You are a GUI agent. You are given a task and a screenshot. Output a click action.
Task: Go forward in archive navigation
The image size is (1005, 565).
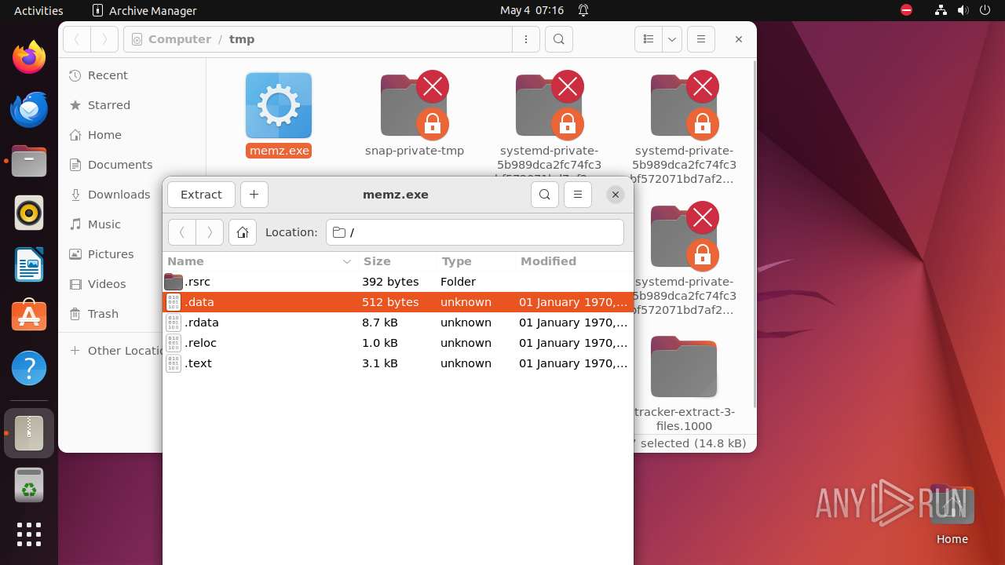coord(210,232)
